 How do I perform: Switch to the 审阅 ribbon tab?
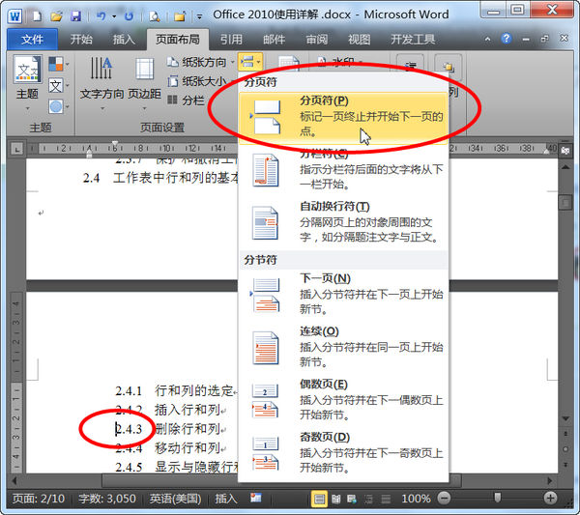(x=317, y=40)
